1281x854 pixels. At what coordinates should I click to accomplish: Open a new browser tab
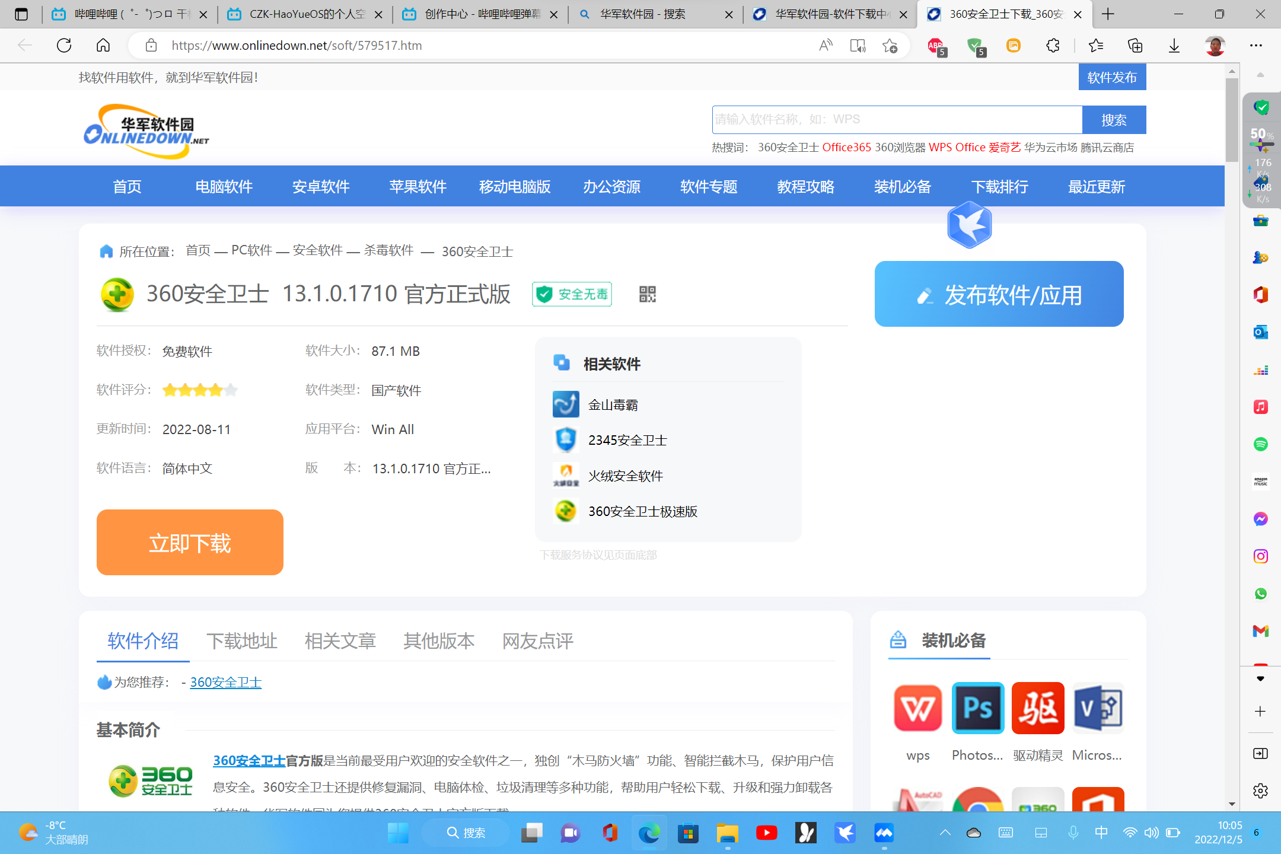coord(1108,14)
